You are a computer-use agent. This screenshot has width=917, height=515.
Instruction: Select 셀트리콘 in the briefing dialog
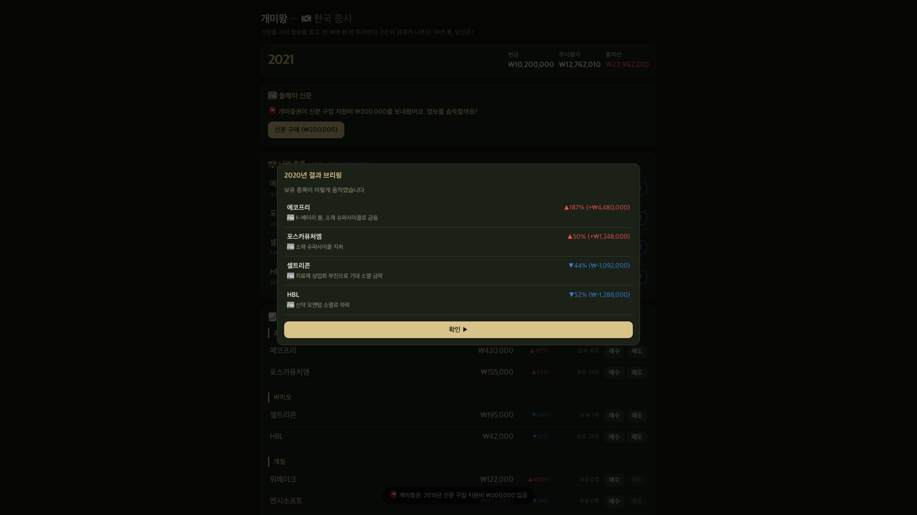point(299,266)
